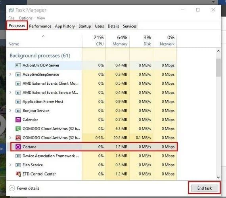Click the 0.7 MB memory value
226x198 pixels.
click(x=121, y=120)
